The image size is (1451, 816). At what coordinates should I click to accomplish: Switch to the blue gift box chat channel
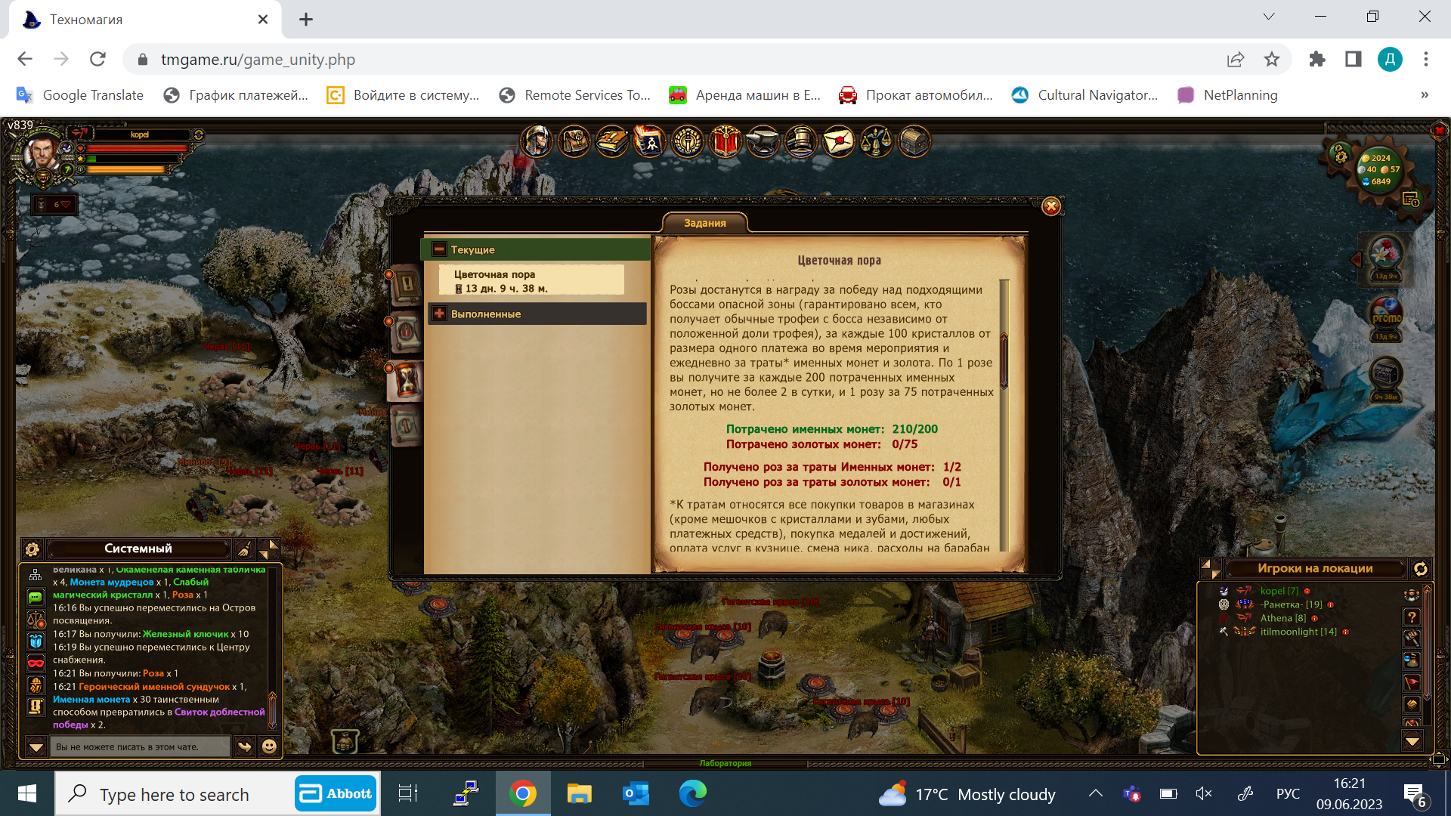pos(36,641)
